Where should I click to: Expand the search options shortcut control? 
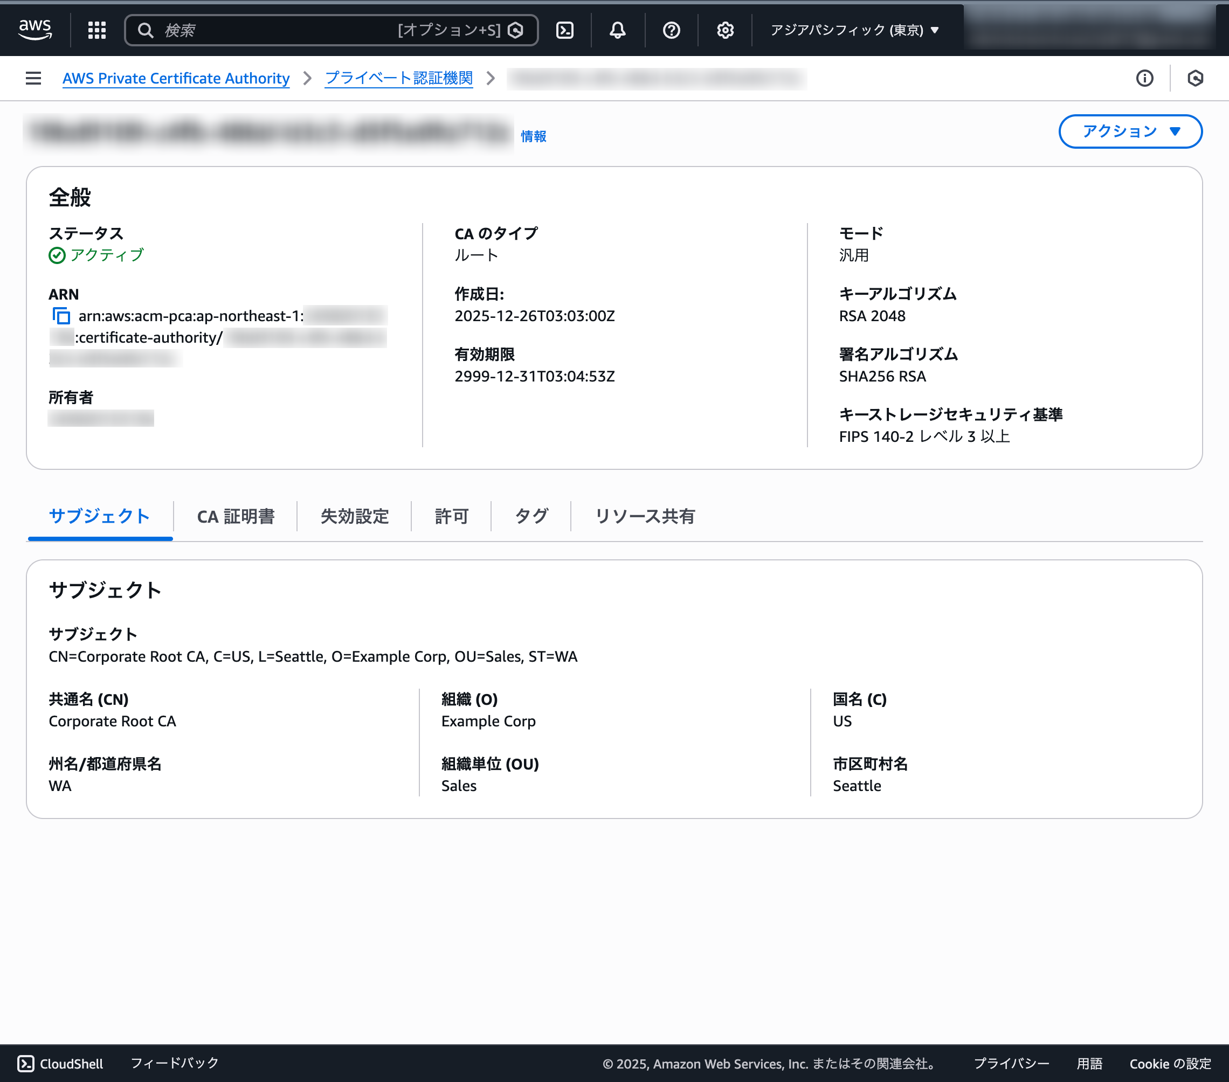coord(449,30)
